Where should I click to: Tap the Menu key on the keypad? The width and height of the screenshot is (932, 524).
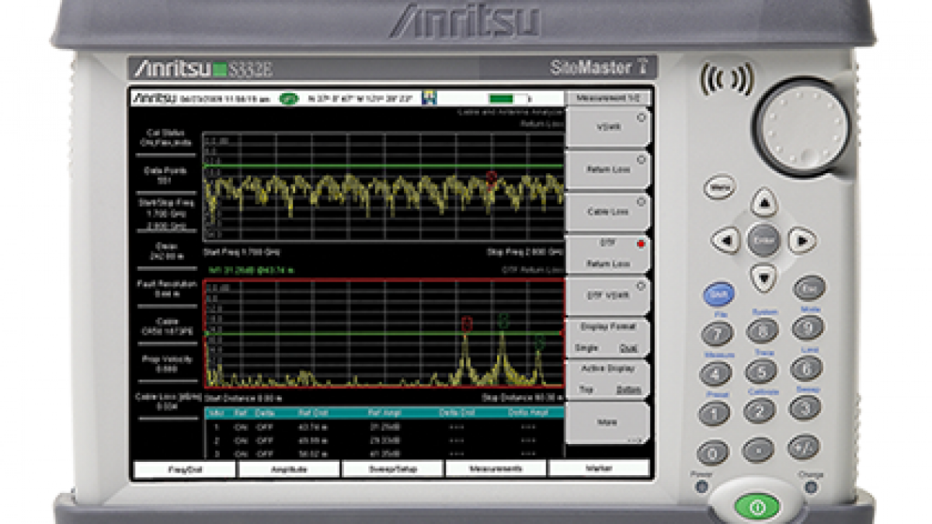[720, 188]
